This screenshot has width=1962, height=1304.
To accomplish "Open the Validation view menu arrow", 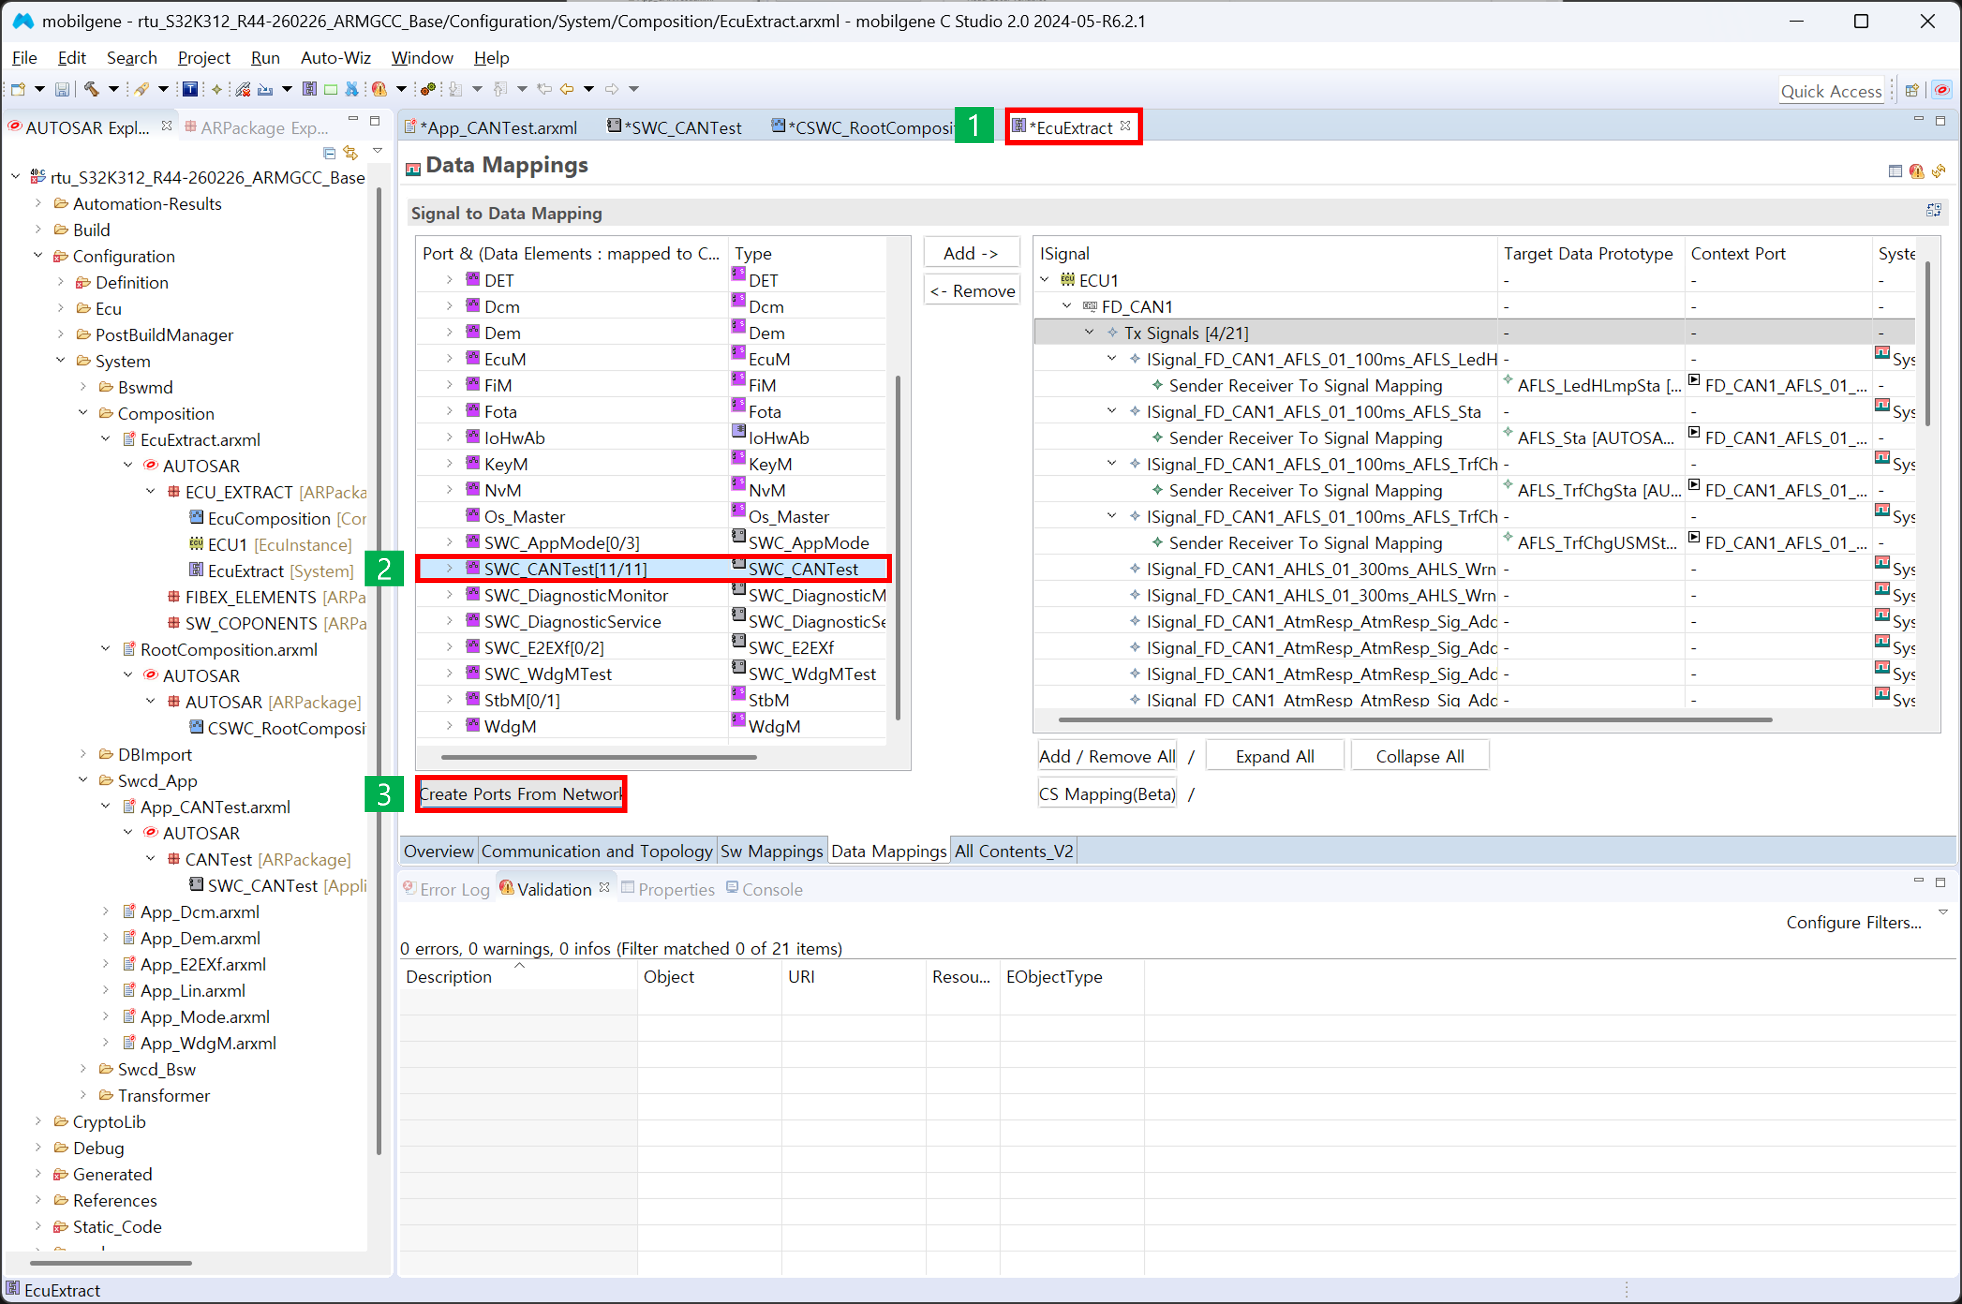I will tap(1943, 913).
